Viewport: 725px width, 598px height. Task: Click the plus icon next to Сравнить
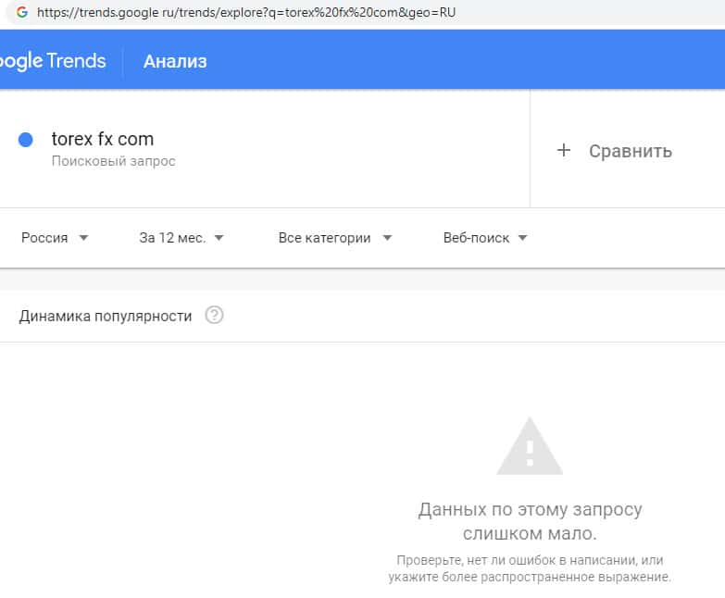[564, 150]
